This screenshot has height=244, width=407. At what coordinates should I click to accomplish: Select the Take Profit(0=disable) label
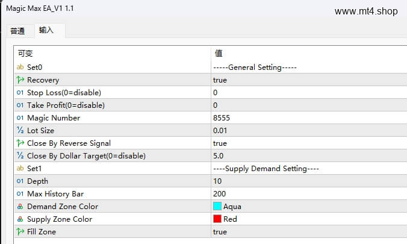click(66, 105)
